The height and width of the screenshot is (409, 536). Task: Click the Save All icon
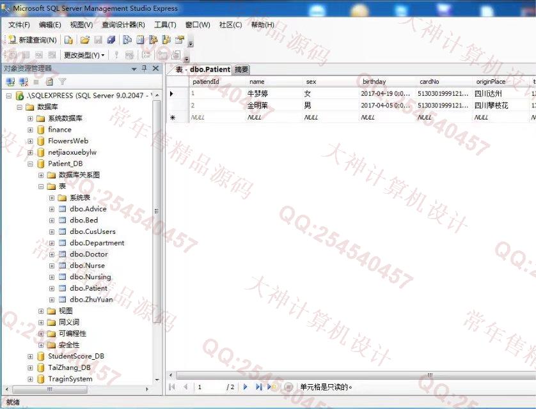111,40
